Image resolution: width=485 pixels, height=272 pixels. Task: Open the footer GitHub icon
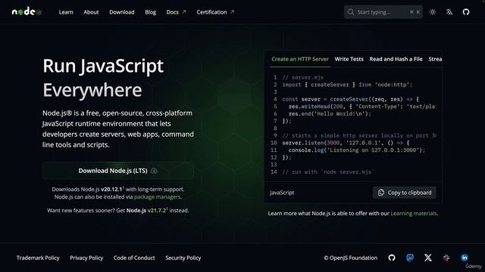click(392, 258)
